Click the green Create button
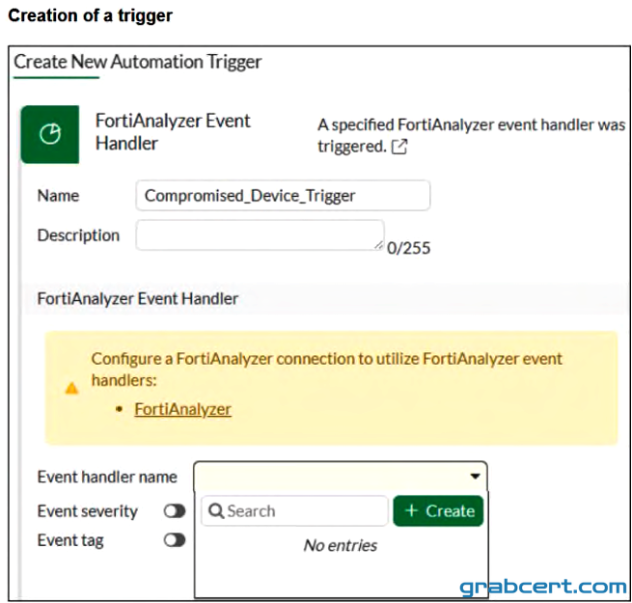632x603 pixels. [x=438, y=511]
